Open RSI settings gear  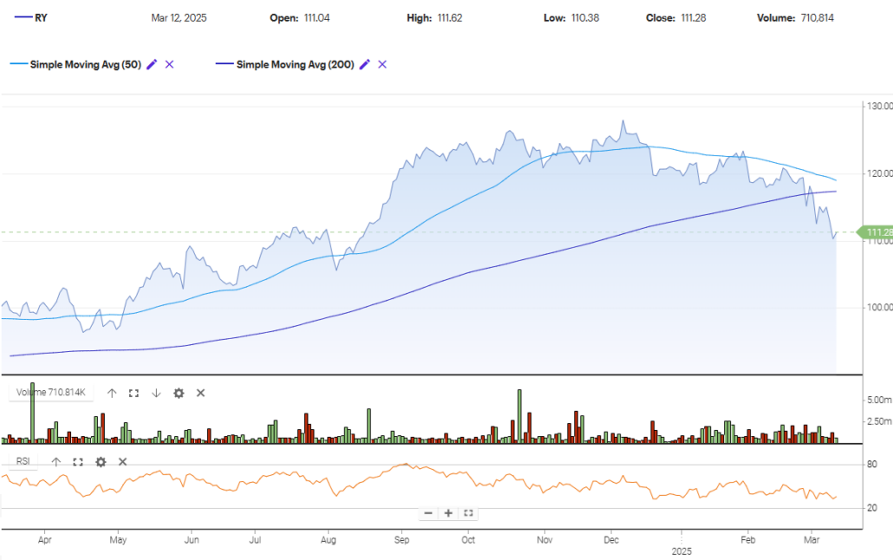(101, 462)
